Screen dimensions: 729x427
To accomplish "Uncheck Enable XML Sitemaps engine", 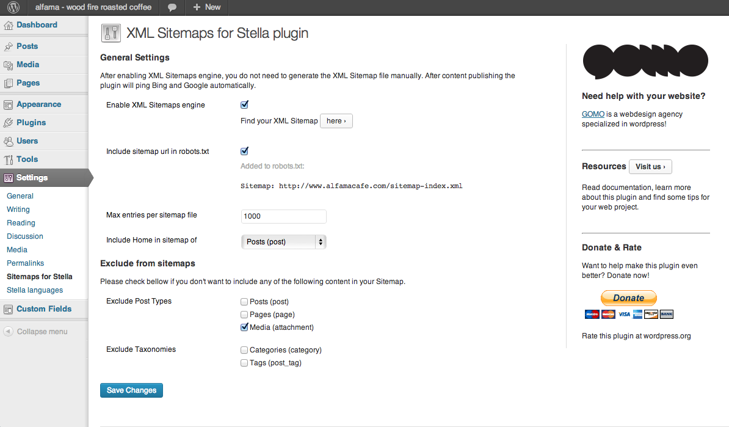I will (245, 105).
